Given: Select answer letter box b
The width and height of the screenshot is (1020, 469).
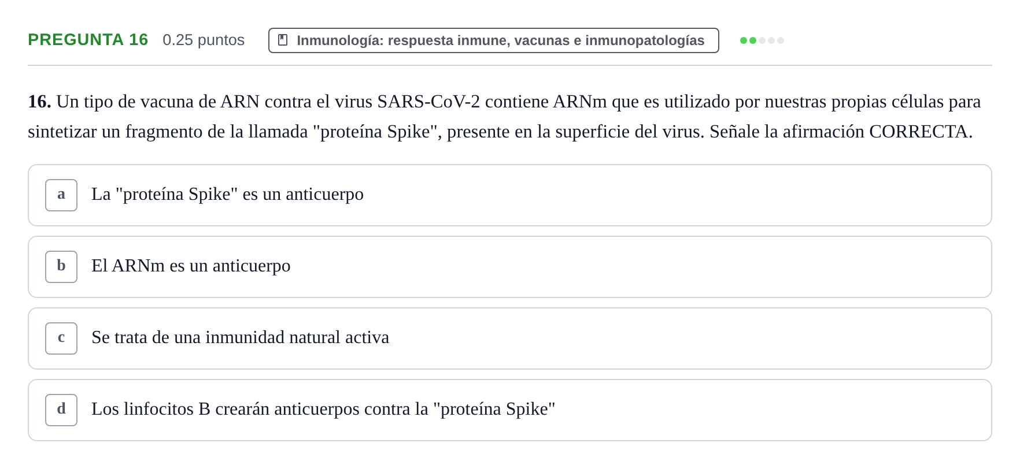Looking at the screenshot, I should [61, 267].
